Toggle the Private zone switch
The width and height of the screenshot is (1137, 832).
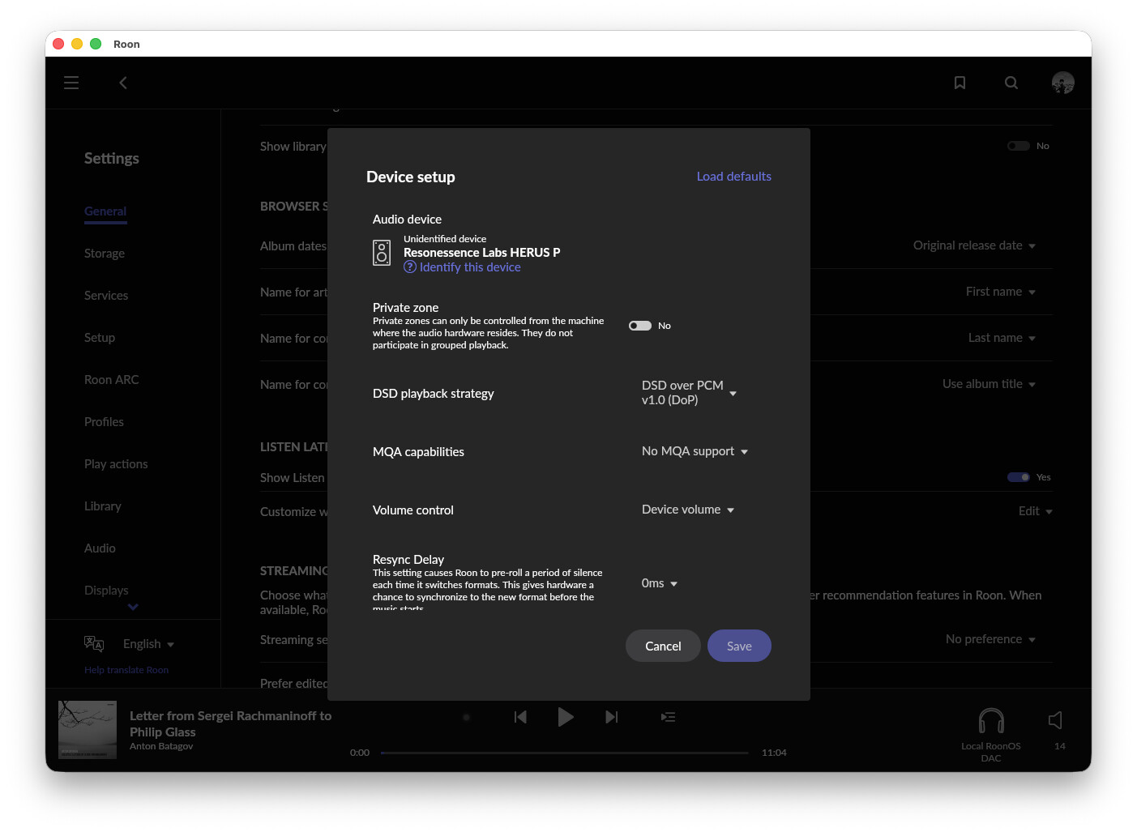tap(640, 326)
